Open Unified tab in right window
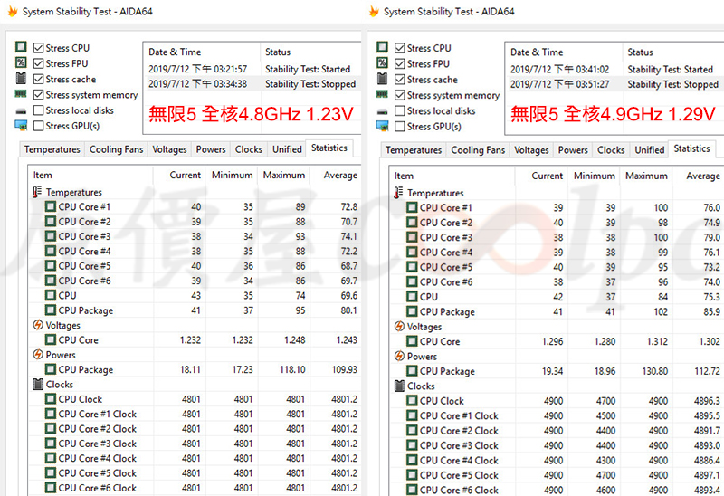Screen dimensions: 724x496 [x=649, y=150]
